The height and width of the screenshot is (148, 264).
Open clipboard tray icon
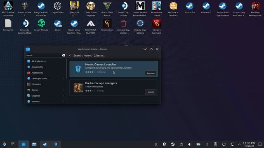(181, 144)
